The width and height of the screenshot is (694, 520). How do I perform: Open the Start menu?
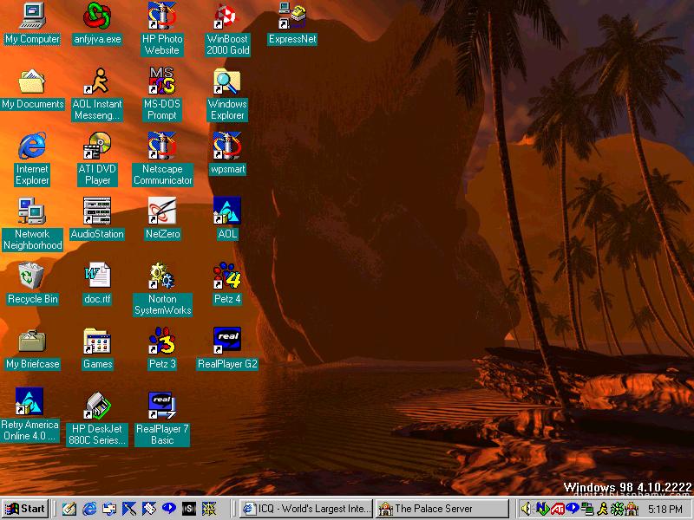pos(25,509)
